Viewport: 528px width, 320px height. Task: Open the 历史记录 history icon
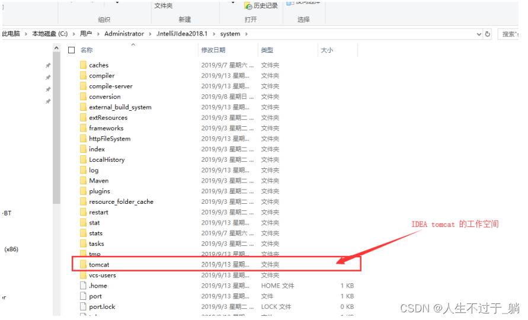pyautogui.click(x=248, y=6)
